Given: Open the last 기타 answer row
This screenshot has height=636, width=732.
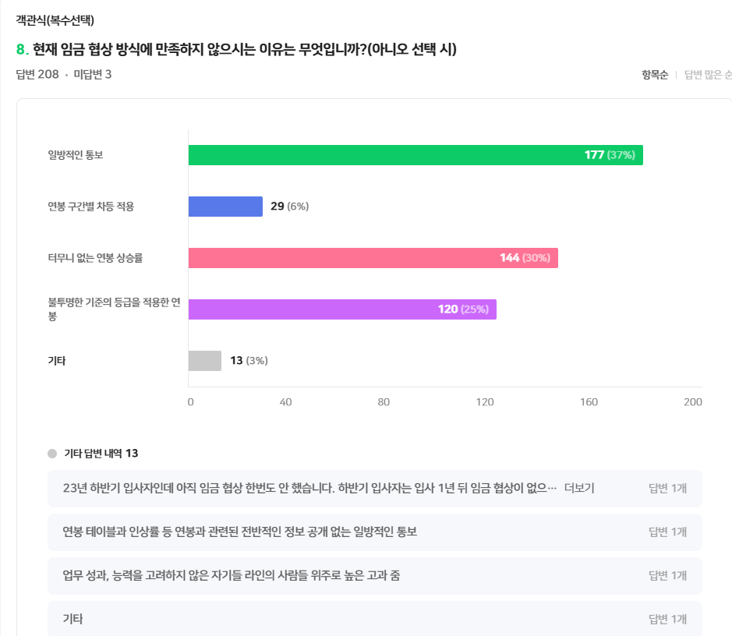Looking at the screenshot, I should 72,620.
